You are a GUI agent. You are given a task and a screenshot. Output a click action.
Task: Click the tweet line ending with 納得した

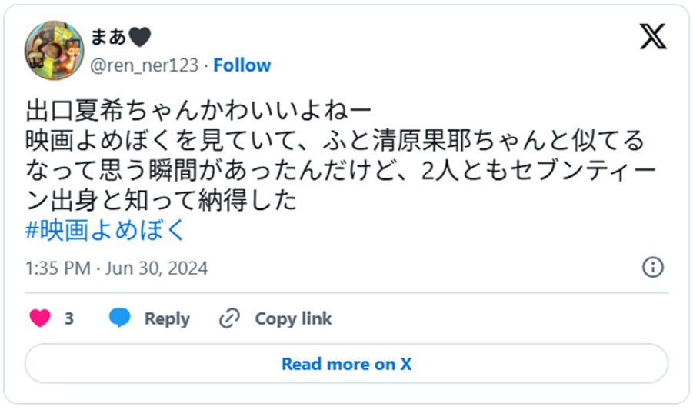161,201
